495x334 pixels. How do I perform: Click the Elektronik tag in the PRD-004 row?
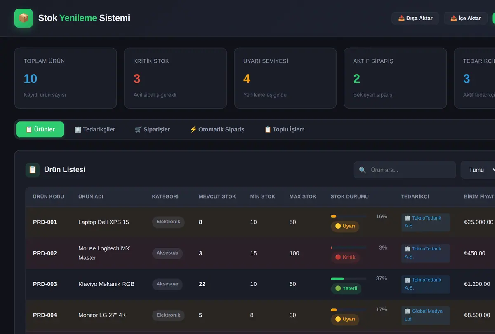pyautogui.click(x=168, y=315)
